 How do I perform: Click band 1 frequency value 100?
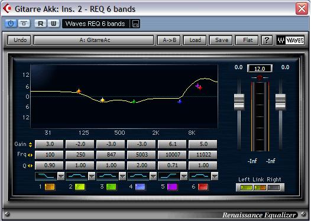coord(49,155)
